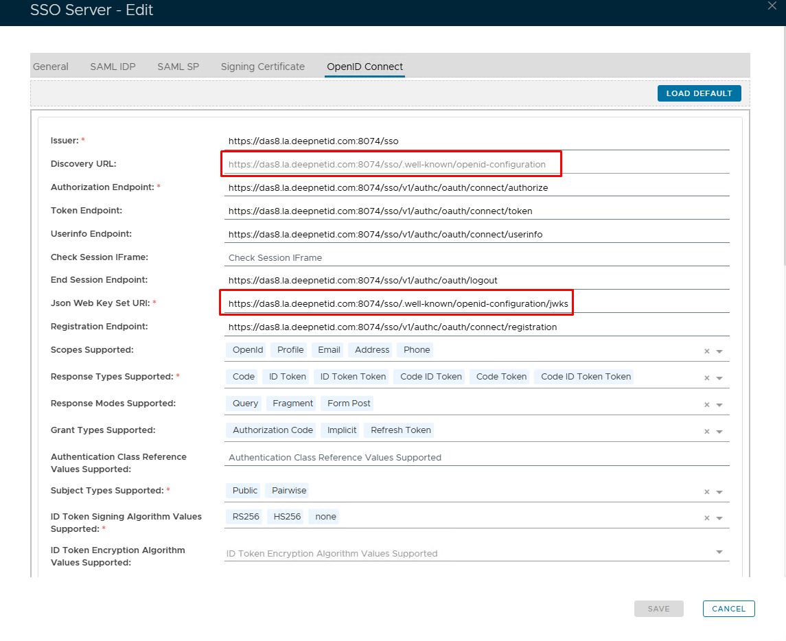This screenshot has width=786, height=641.
Task: Clear Subject Types Supported using x icon
Action: point(706,492)
